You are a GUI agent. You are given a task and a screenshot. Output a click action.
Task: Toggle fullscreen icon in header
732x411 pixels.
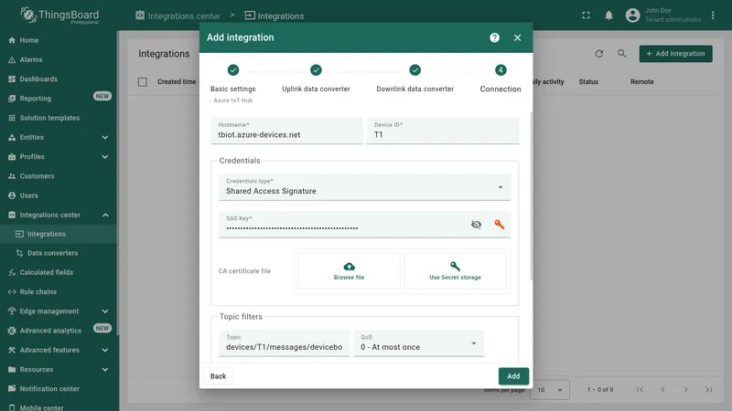coord(586,16)
